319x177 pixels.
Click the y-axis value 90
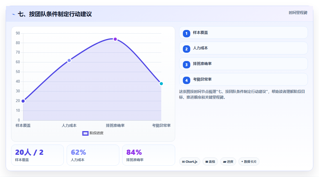[18, 33]
